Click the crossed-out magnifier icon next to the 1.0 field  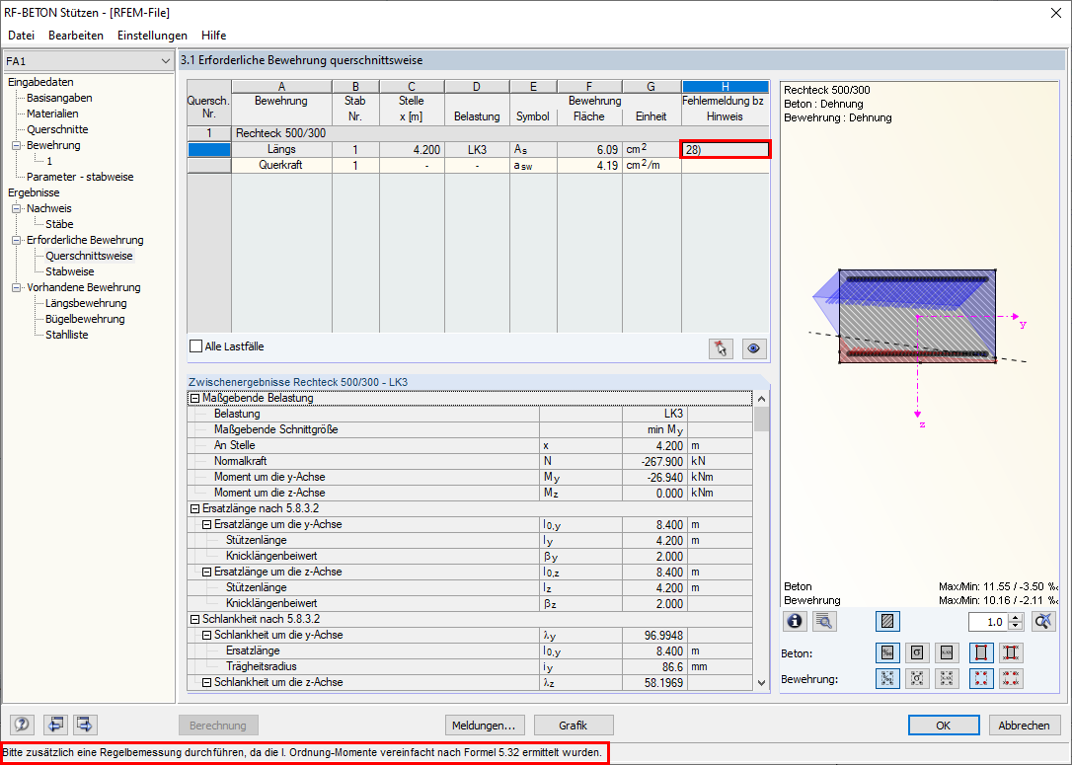coord(1043,622)
